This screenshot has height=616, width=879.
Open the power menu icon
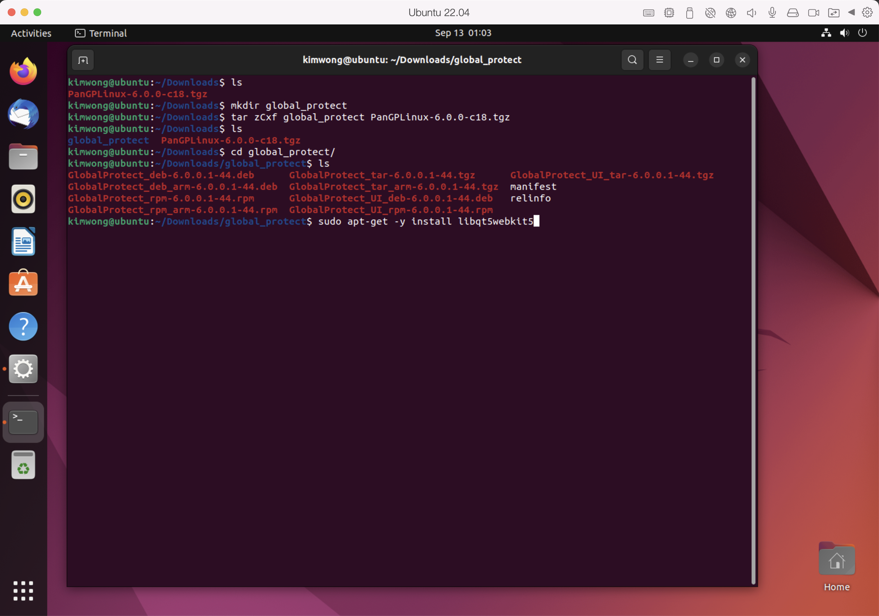click(862, 33)
